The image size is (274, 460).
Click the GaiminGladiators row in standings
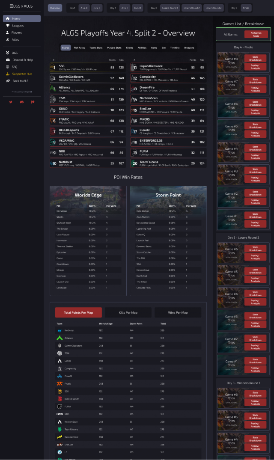(88, 78)
